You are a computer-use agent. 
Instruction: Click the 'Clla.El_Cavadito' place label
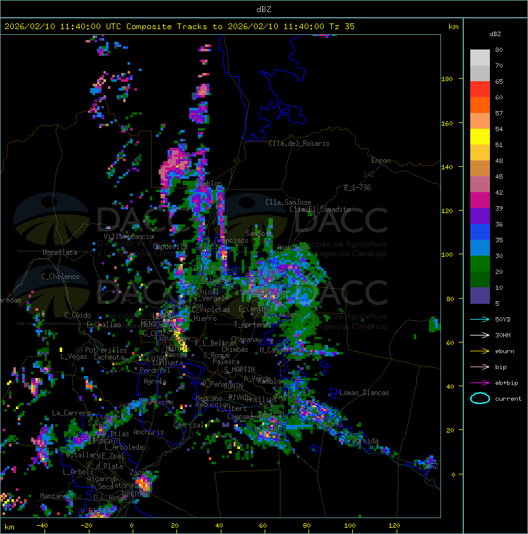coord(320,209)
